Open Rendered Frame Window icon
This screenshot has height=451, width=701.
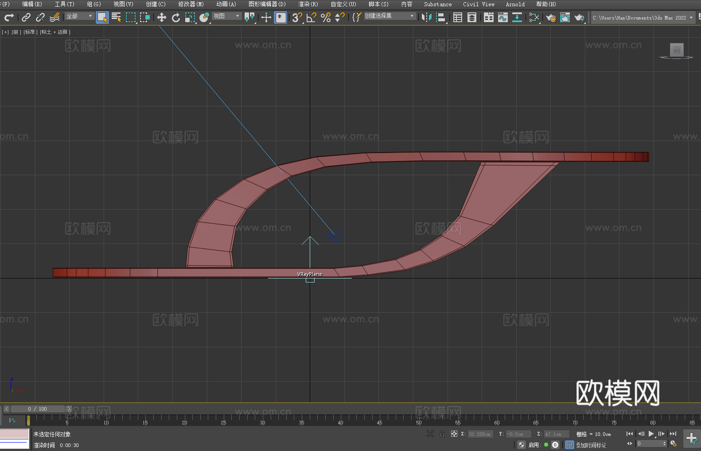[x=565, y=17]
